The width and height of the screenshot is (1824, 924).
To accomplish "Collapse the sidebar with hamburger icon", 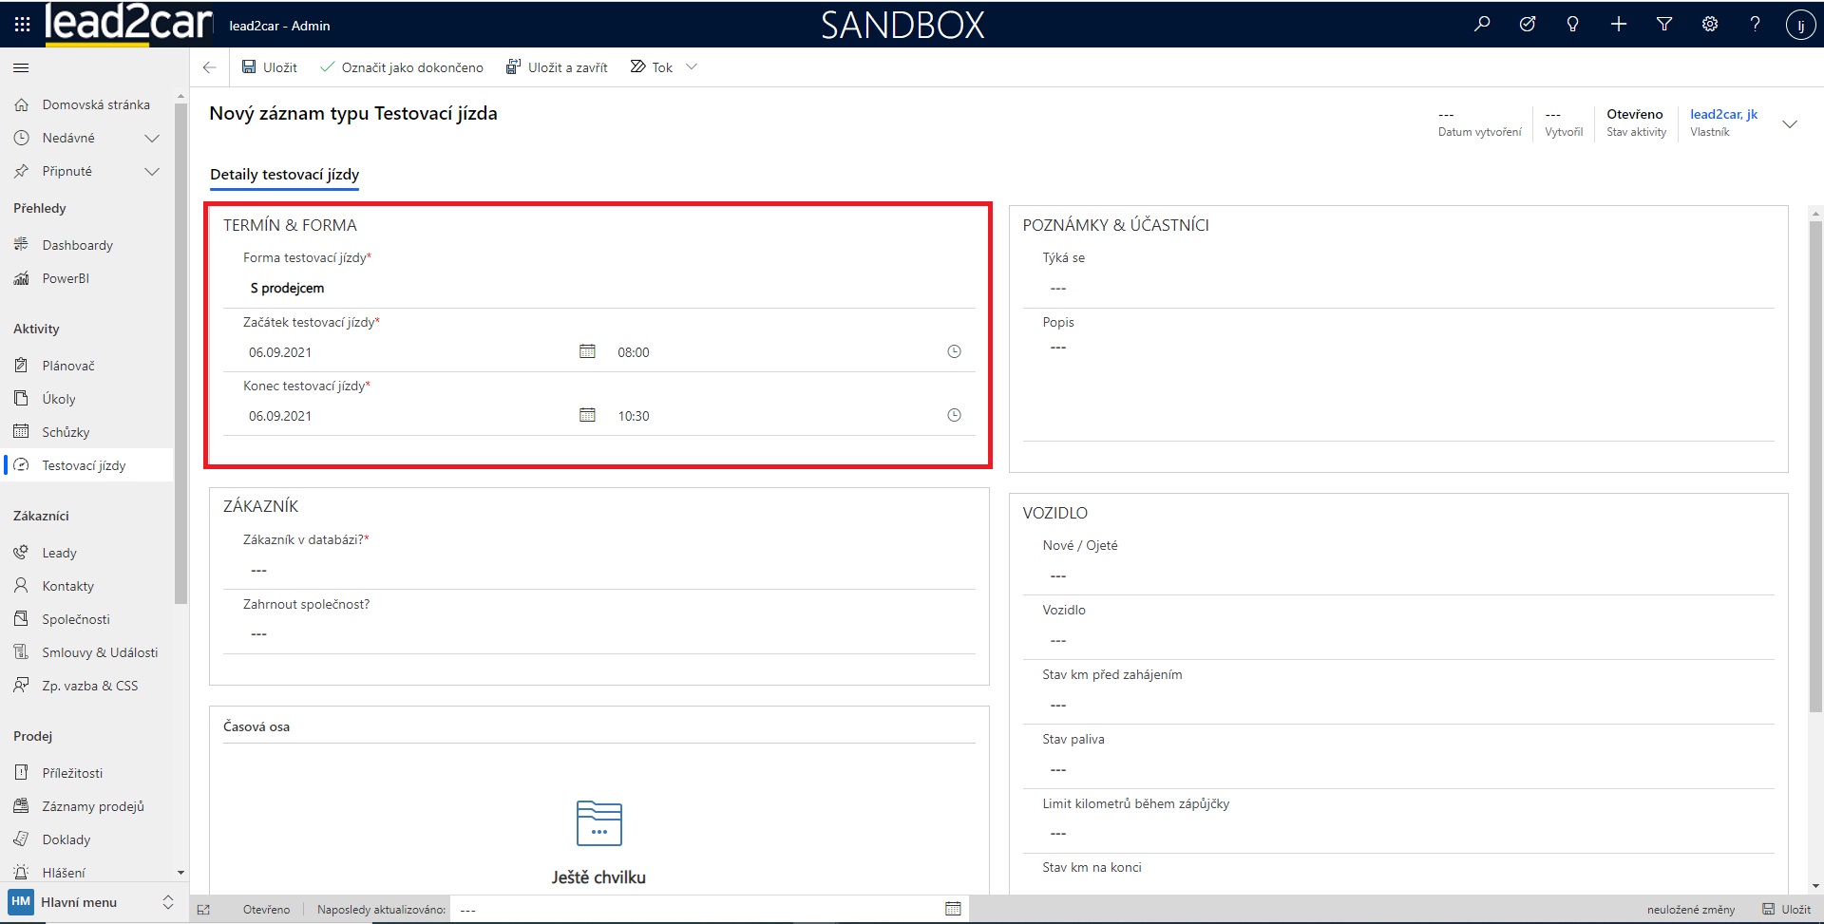I will tap(21, 67).
